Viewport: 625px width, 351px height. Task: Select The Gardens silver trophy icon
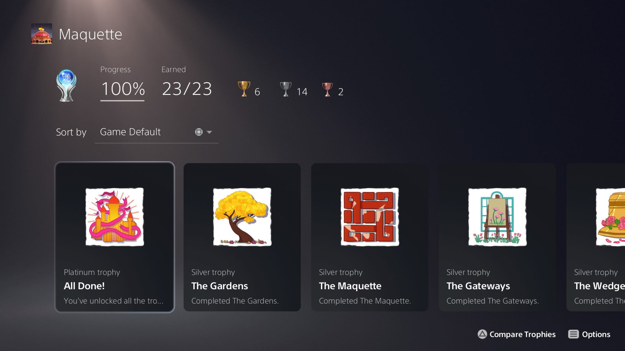point(242,217)
